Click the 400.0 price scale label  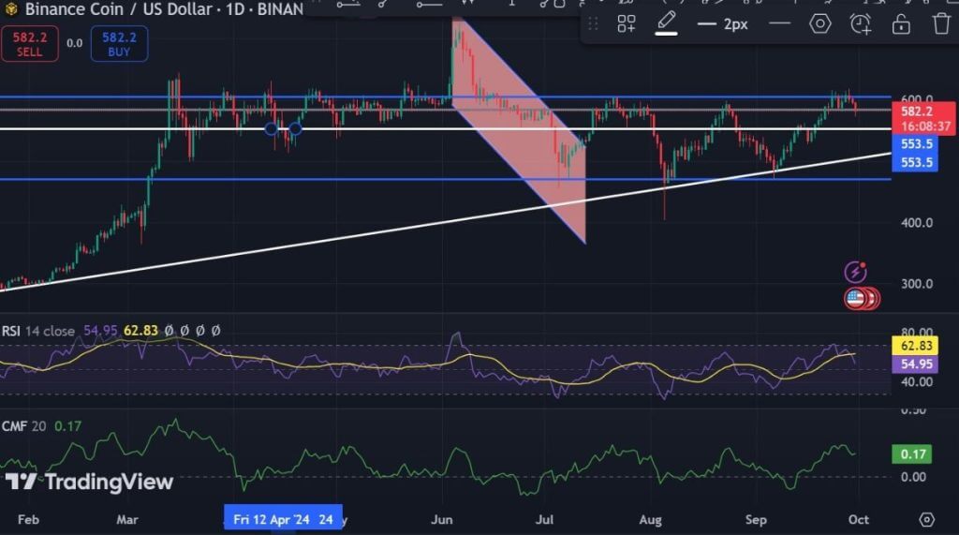coord(916,223)
